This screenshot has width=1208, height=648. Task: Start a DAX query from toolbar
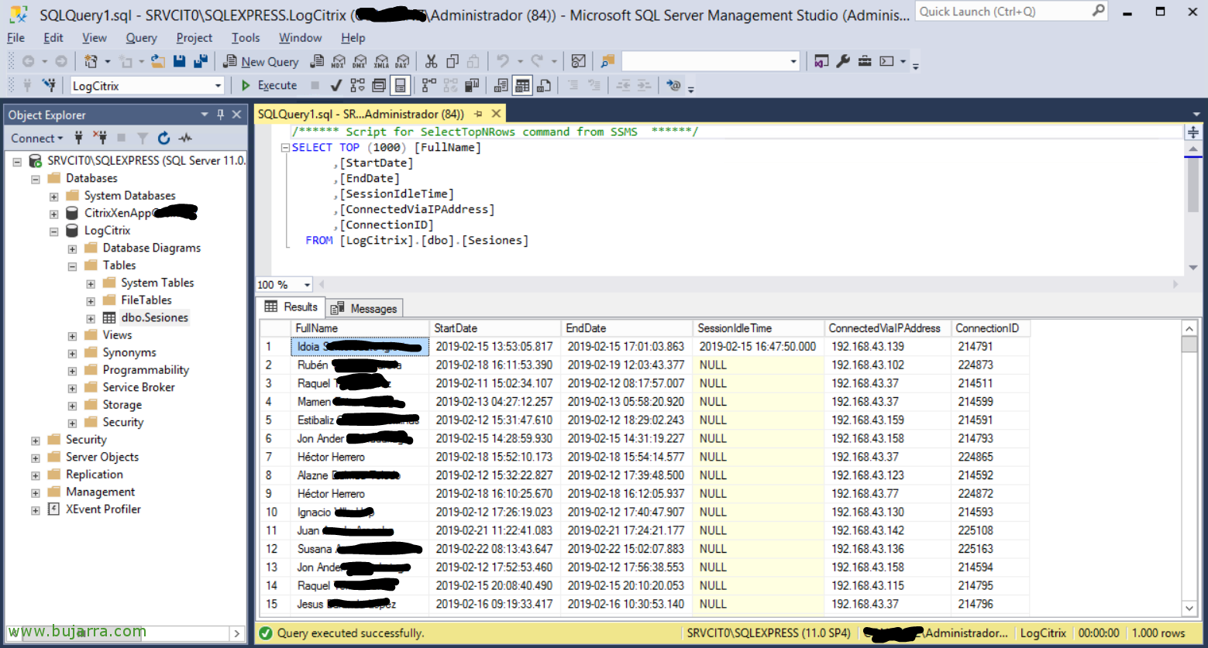(x=402, y=62)
